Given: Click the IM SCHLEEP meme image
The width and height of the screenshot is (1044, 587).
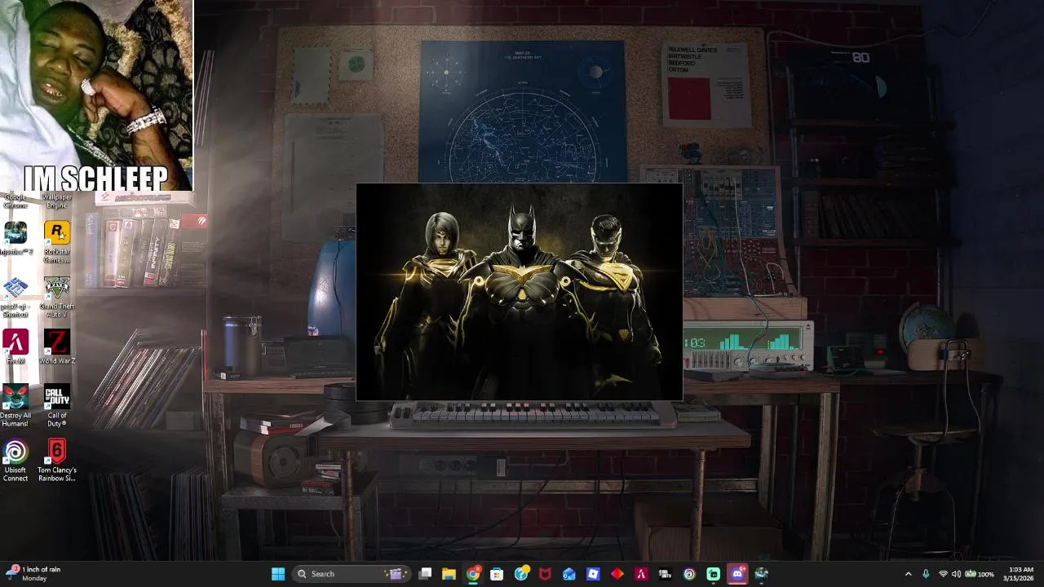Looking at the screenshot, I should (96, 95).
